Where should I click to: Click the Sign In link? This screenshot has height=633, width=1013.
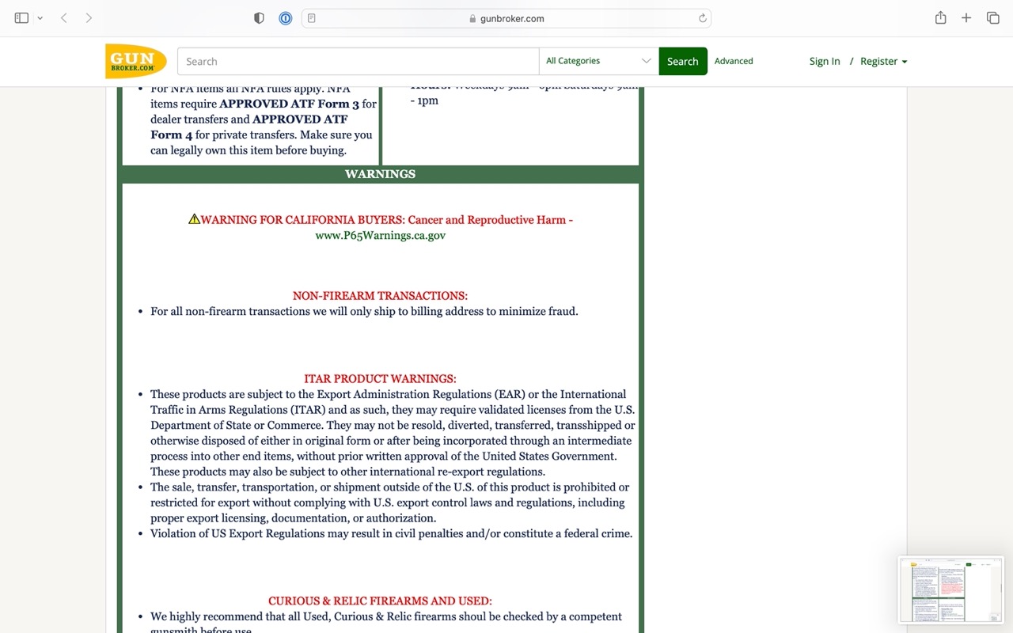824,61
